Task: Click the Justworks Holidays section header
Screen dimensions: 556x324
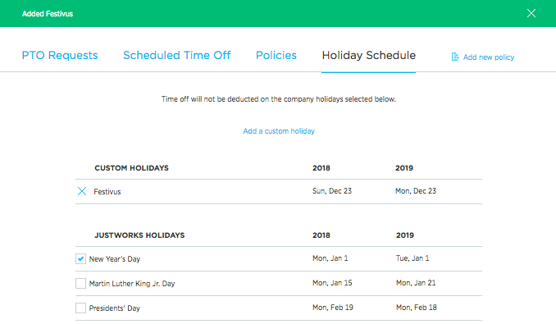Action: (139, 235)
